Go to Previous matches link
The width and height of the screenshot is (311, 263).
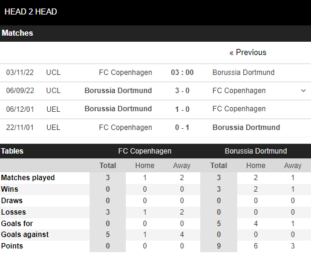[248, 53]
